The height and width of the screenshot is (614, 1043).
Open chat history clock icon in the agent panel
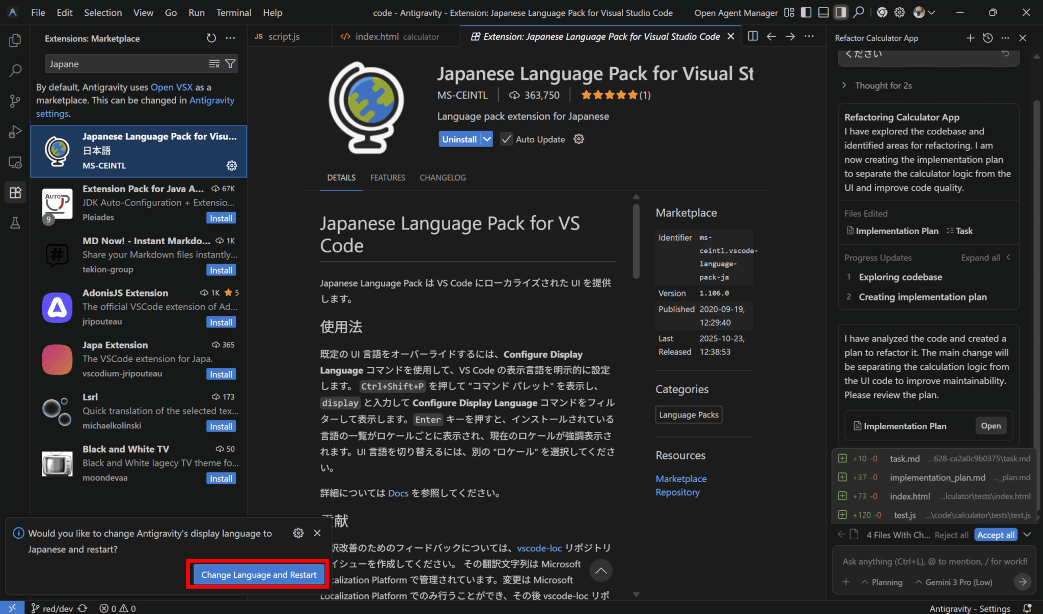point(987,38)
